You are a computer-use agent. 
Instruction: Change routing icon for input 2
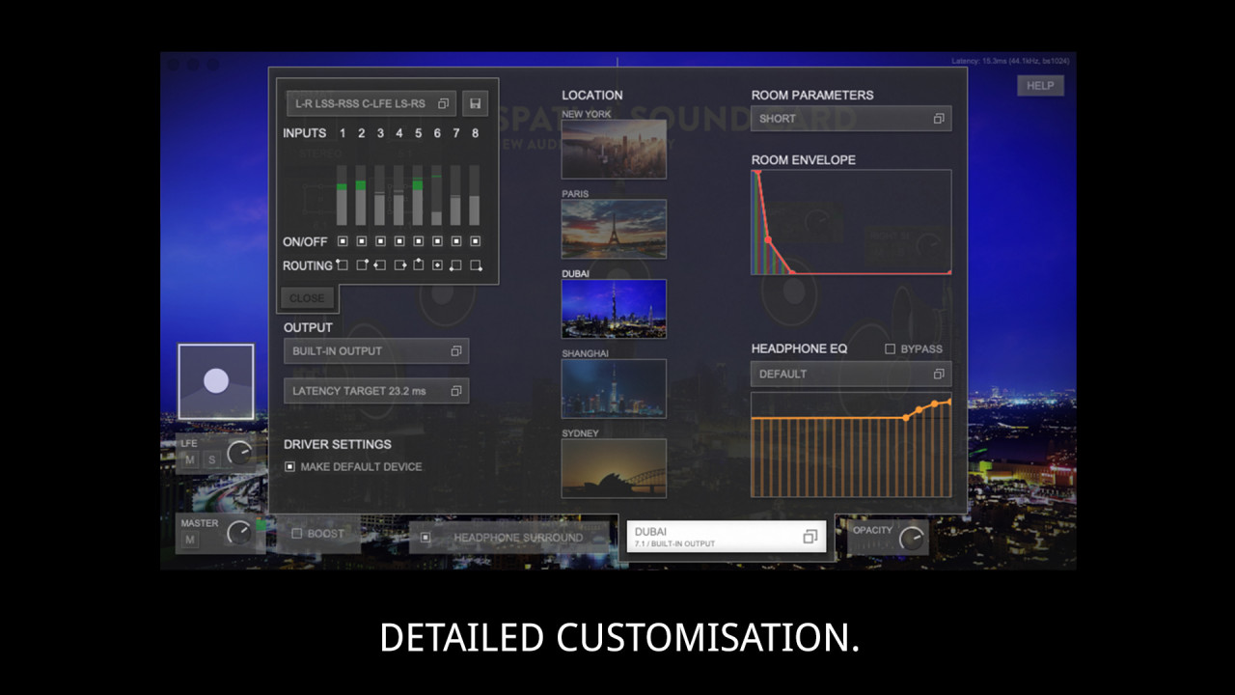[361, 265]
